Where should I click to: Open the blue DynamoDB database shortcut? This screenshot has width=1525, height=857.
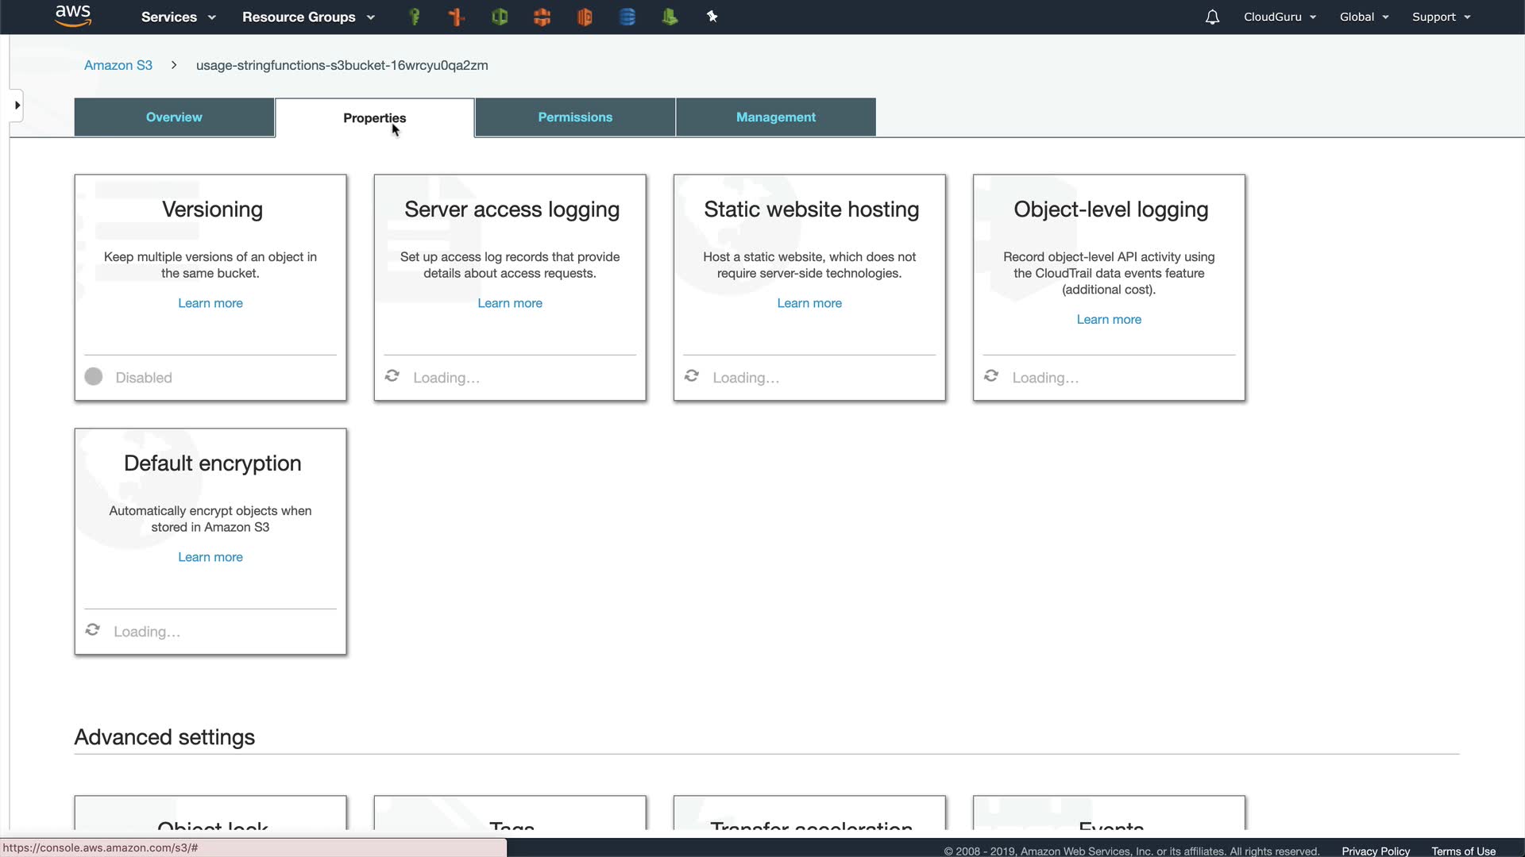(627, 17)
